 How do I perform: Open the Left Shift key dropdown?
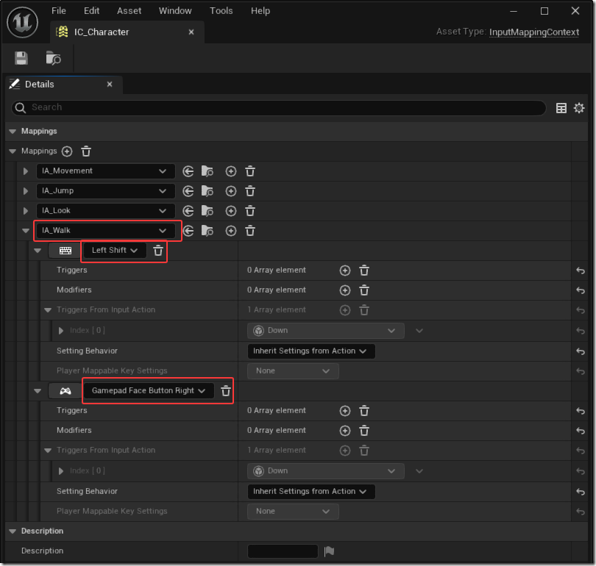point(114,251)
